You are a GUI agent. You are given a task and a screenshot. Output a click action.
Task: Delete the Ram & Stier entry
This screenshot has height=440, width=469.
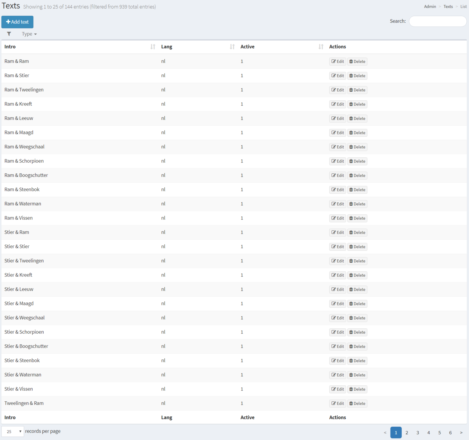357,76
